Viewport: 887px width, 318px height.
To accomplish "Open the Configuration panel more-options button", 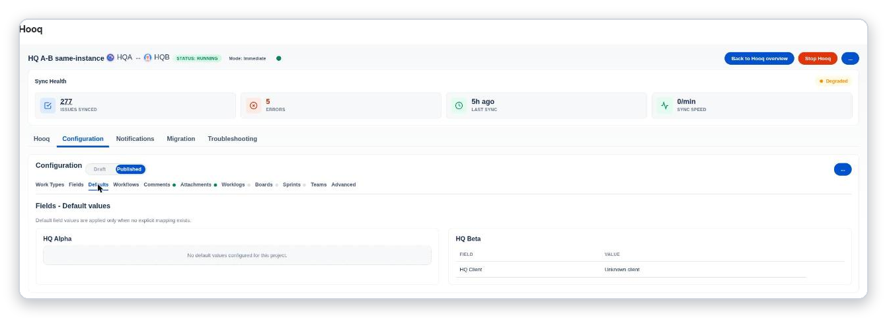I will [843, 169].
